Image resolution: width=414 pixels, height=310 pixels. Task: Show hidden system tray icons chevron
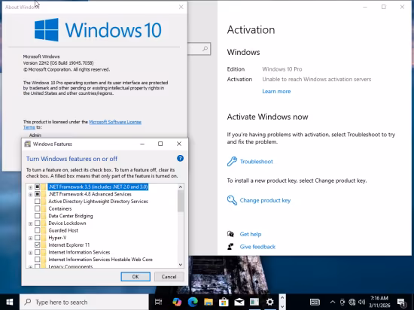tap(333, 302)
